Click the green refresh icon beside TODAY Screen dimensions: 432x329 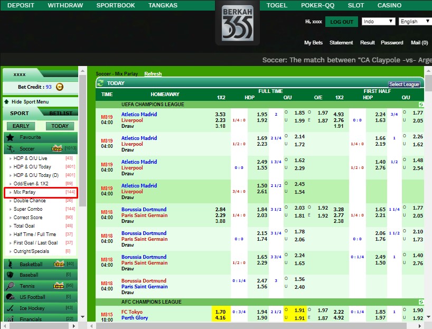[100, 83]
